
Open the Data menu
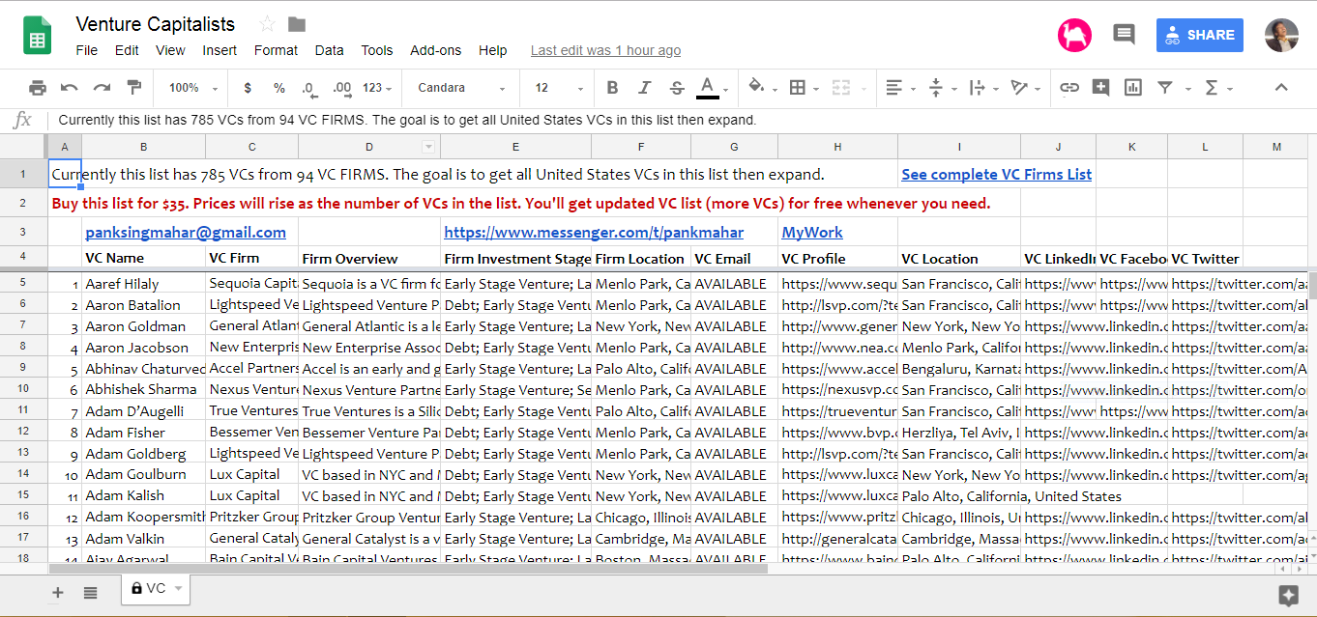[x=329, y=50]
